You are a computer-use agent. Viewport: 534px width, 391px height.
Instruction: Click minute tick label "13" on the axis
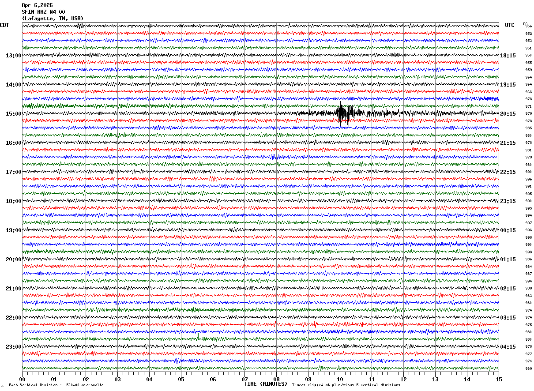[x=435, y=379]
